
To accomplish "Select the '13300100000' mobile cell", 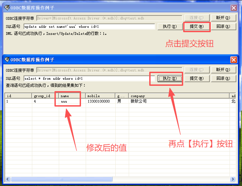I will pyautogui.click(x=100, y=101).
